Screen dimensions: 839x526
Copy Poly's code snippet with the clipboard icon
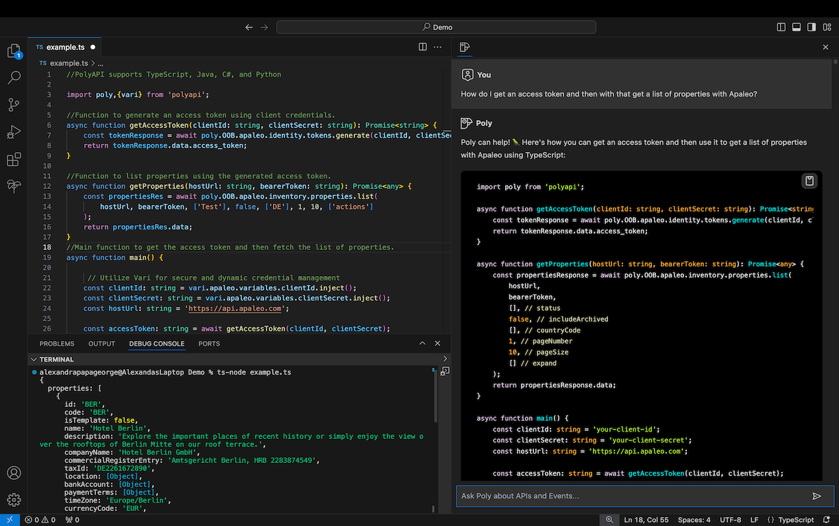pyautogui.click(x=810, y=181)
